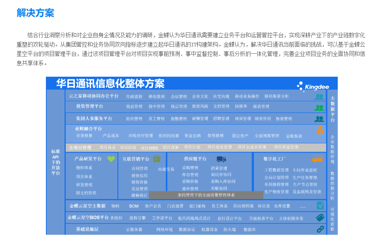Click the Kingdee logo in the diagram header
The image size is (379, 241).
click(313, 86)
